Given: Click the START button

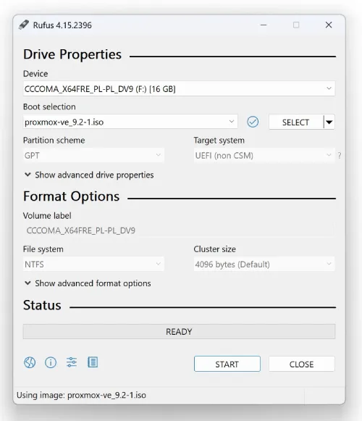Looking at the screenshot, I should pos(227,364).
